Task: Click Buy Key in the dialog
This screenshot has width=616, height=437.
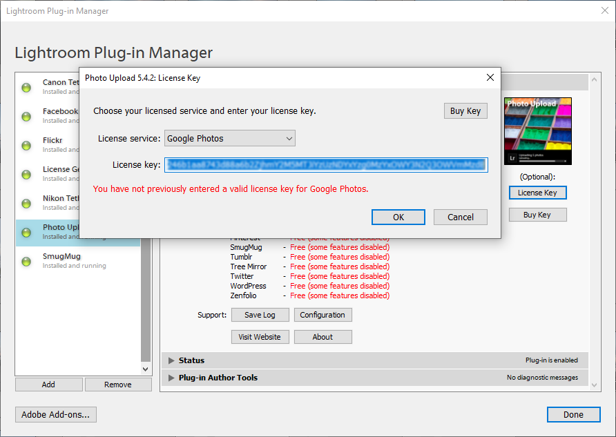Action: click(465, 111)
